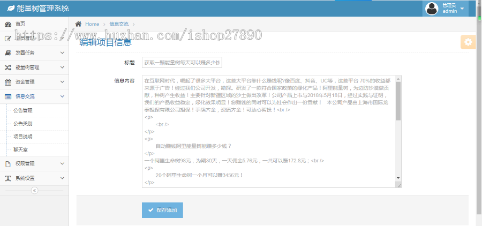Expand the 资金管理 chevron
482x226 pixels.
coord(63,82)
